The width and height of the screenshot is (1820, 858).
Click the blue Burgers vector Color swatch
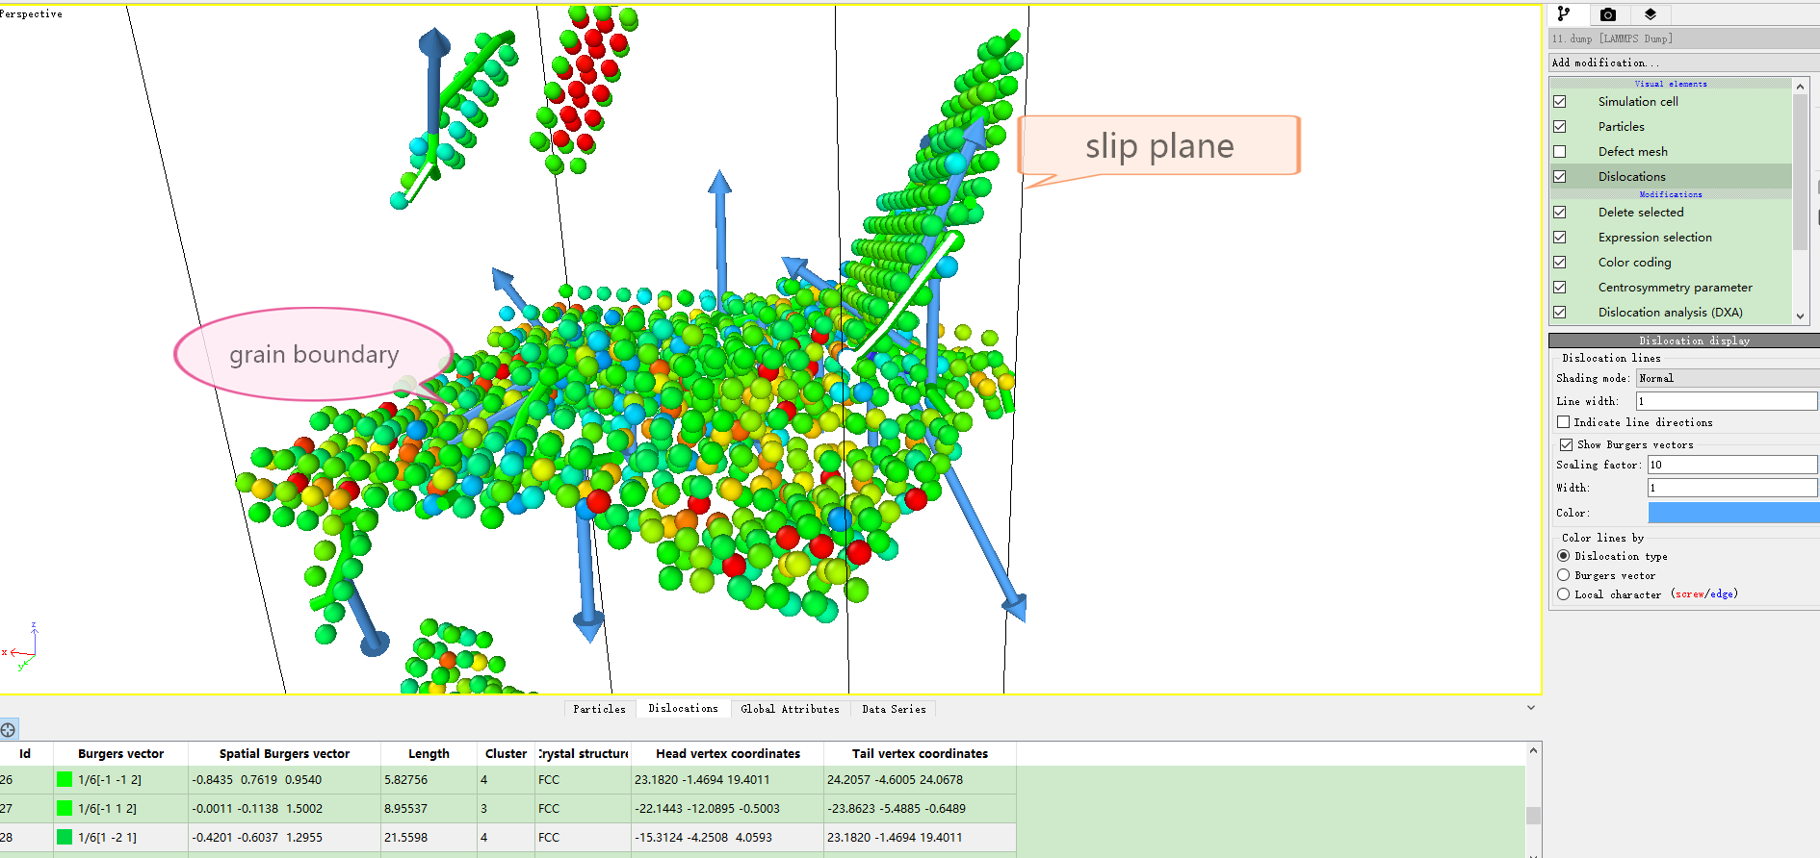[x=1733, y=513]
